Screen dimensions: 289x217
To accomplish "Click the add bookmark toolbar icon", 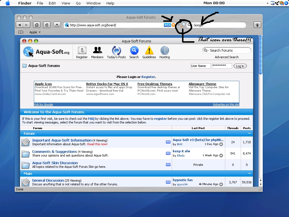I will (x=57, y=25).
